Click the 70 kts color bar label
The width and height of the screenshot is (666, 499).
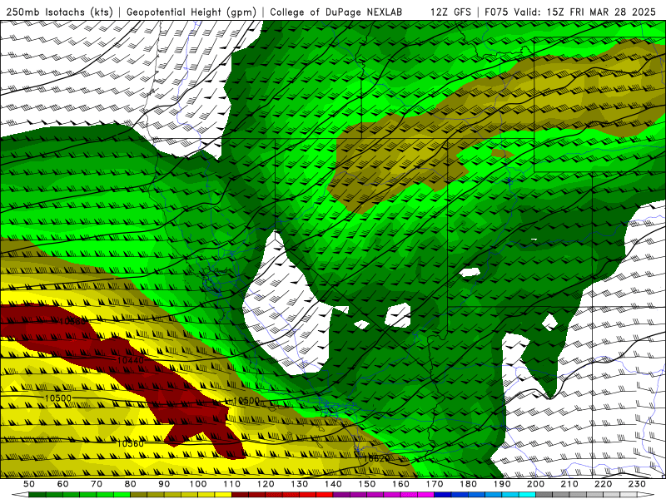97,484
